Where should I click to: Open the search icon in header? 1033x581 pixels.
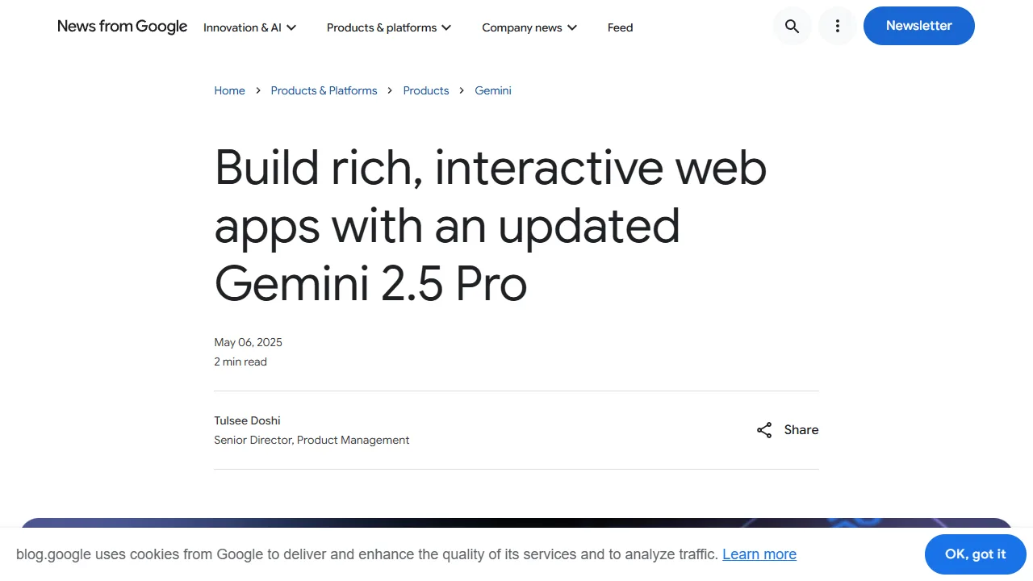click(793, 27)
